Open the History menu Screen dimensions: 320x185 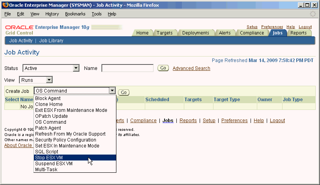tap(52, 14)
